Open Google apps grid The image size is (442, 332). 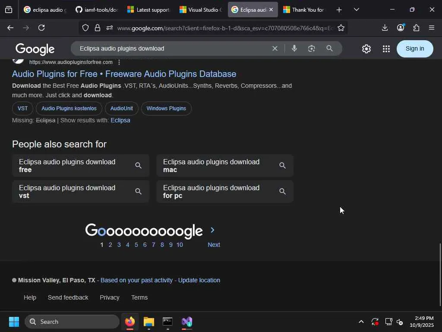pyautogui.click(x=386, y=49)
